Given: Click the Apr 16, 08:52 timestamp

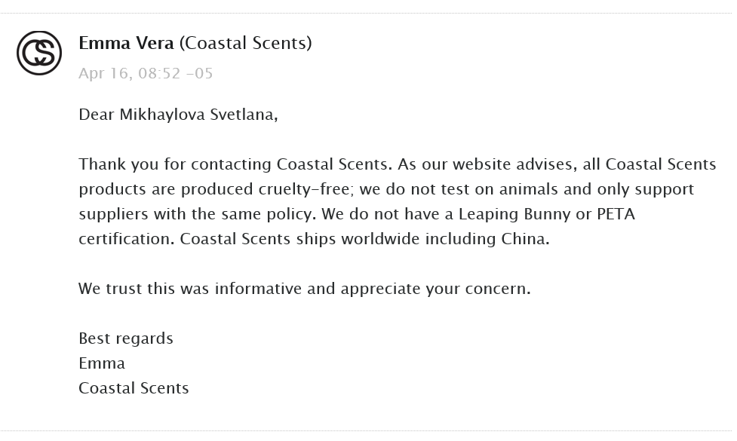Looking at the screenshot, I should (x=146, y=73).
